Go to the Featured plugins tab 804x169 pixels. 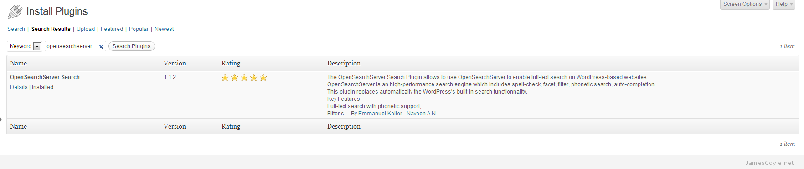(x=112, y=29)
